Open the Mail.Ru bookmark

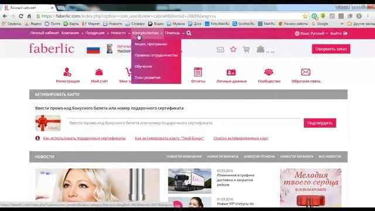tap(267, 23)
